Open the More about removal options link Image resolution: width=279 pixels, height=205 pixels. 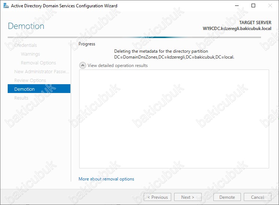point(106,179)
